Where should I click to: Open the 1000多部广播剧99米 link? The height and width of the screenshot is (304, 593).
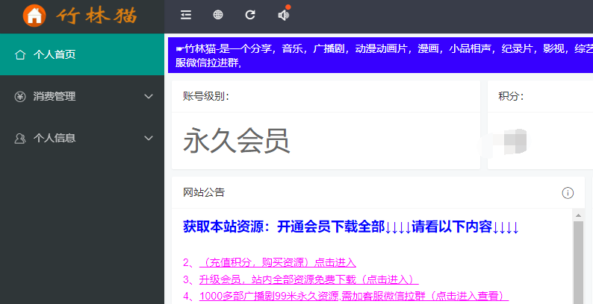click(x=353, y=296)
